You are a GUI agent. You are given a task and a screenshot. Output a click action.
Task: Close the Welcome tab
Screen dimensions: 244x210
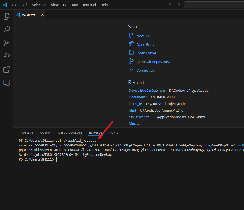(x=42, y=15)
